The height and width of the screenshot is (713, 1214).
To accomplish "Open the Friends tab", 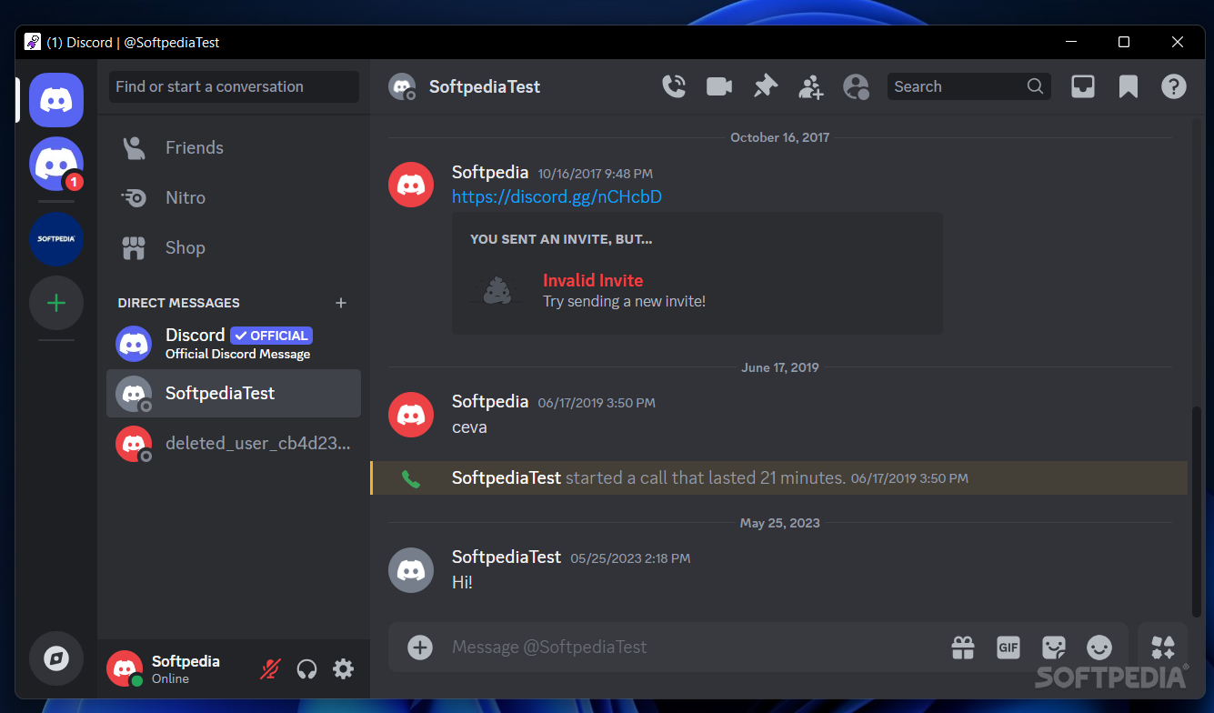I will click(194, 147).
